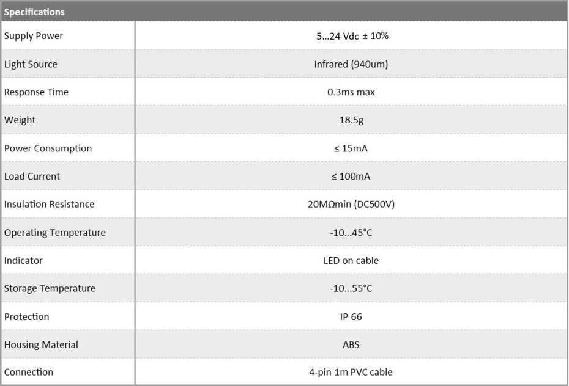Image resolution: width=569 pixels, height=386 pixels.
Task: Select the Response Time label
Action: 36,92
